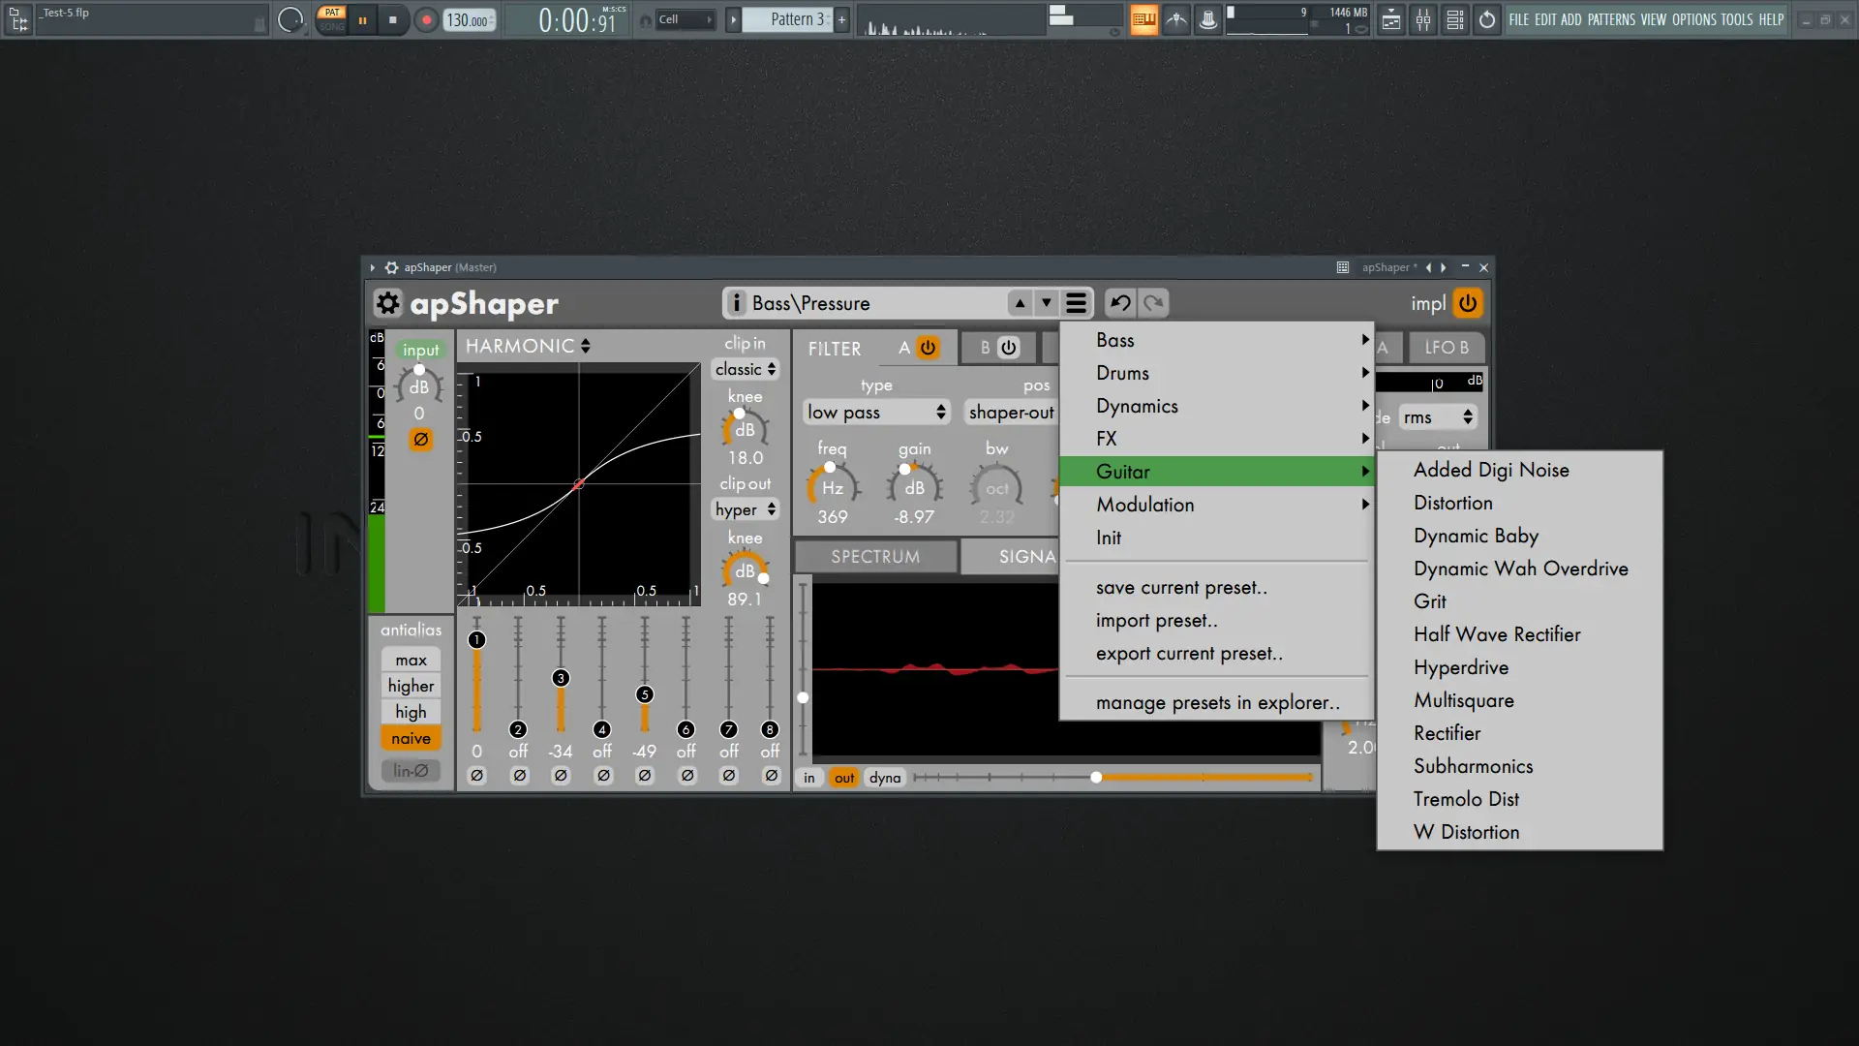
Task: Open the preset info 'i' button
Action: point(736,303)
